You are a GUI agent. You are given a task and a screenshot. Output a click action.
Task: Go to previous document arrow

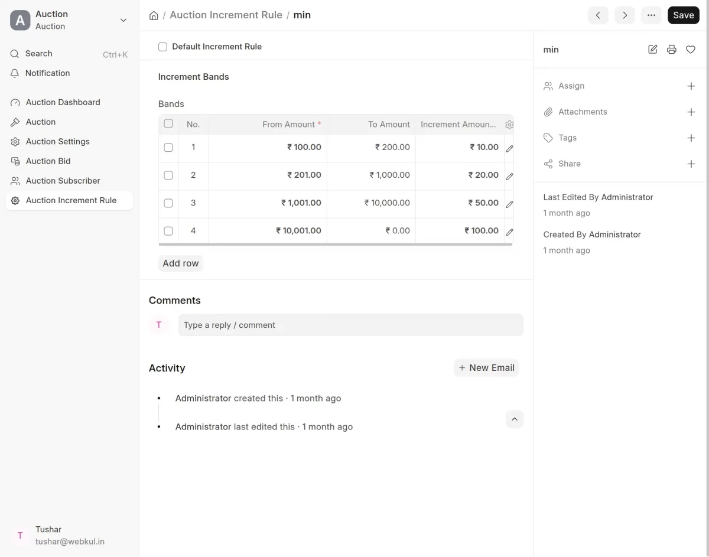pos(598,15)
